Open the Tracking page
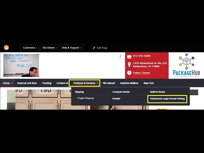 click(x=47, y=83)
